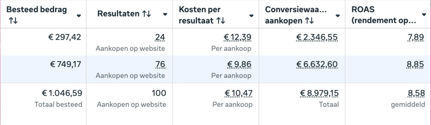Click conversion value €2.346,55

pyautogui.click(x=317, y=37)
